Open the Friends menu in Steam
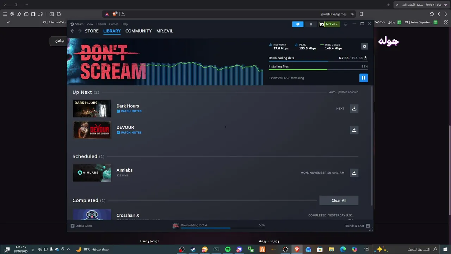The image size is (451, 254). click(x=101, y=24)
